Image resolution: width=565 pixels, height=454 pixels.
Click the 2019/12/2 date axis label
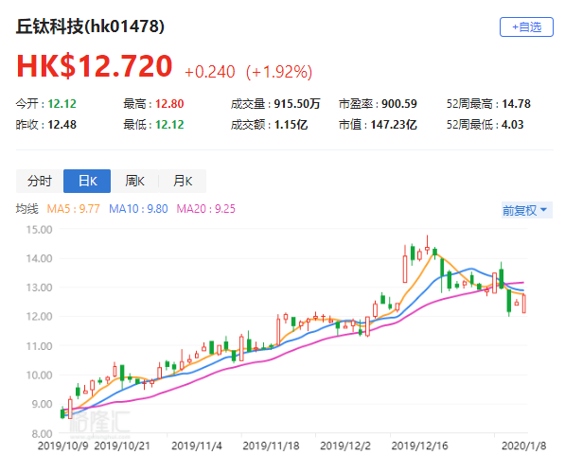345,446
